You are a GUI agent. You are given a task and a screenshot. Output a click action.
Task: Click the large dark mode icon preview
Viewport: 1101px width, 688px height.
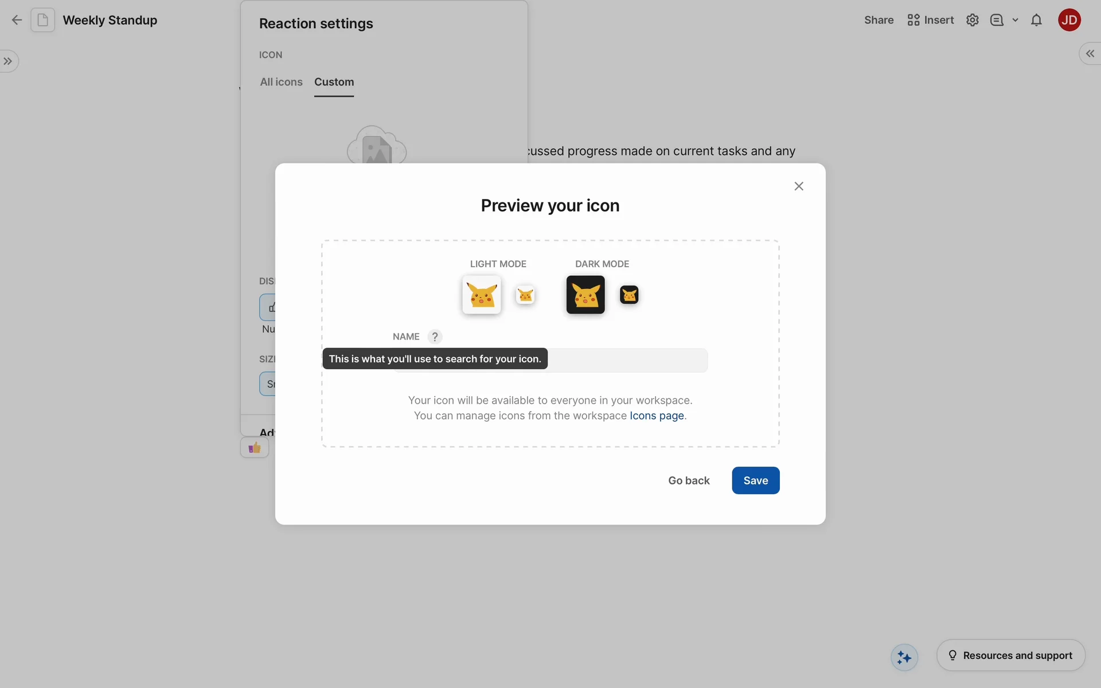pos(585,295)
